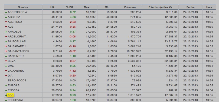Viewport: 219px width, 102px height.
Task: Click the red down arrow beside ACERINOX
Action: (x=6, y=22)
